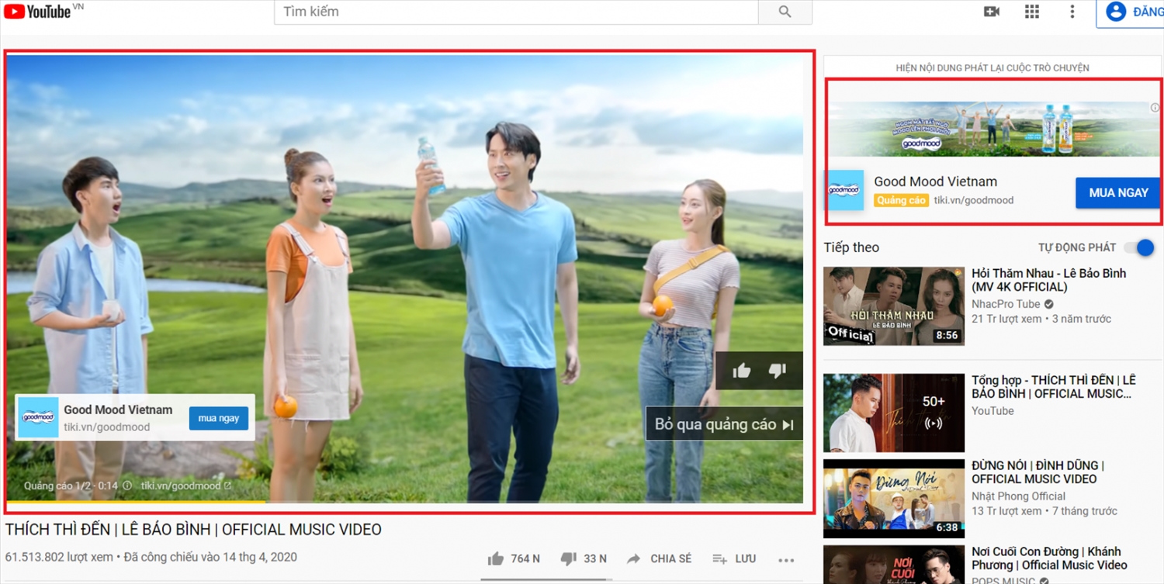The width and height of the screenshot is (1164, 584).
Task: Skip the ad via Bỏ qua quảng cáo
Action: (723, 423)
